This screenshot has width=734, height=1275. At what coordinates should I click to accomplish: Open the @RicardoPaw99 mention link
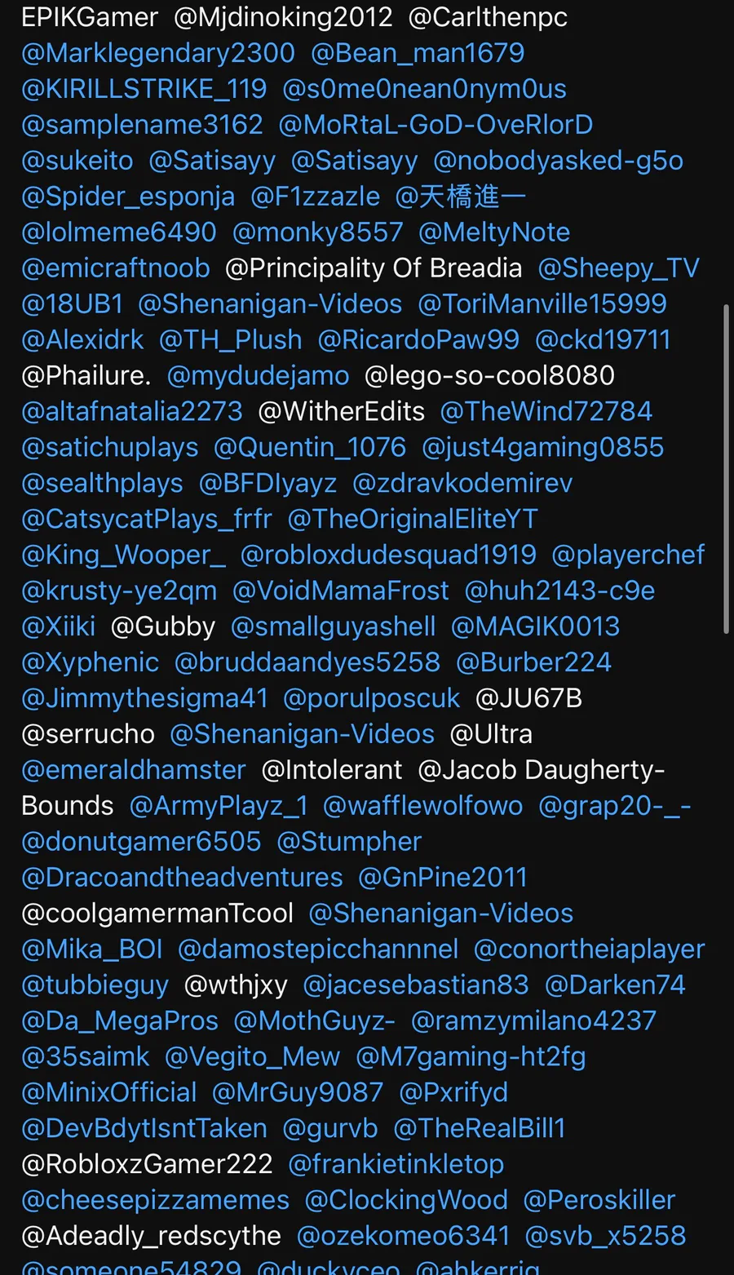pos(418,340)
